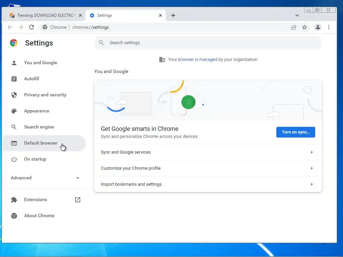Click the Autofill clipboard icon

coord(14,79)
